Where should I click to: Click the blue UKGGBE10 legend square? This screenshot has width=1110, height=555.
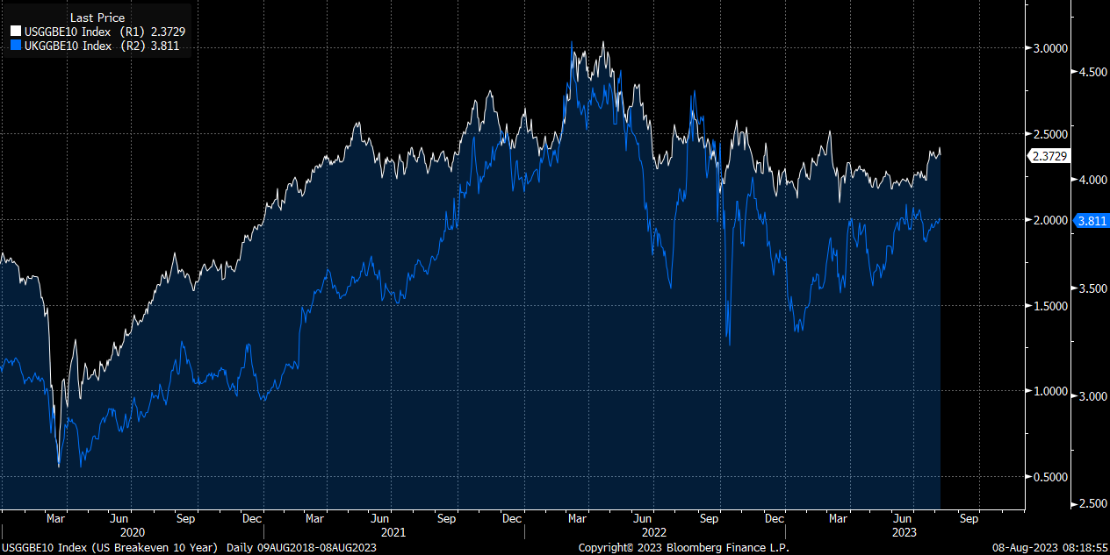tap(15, 45)
